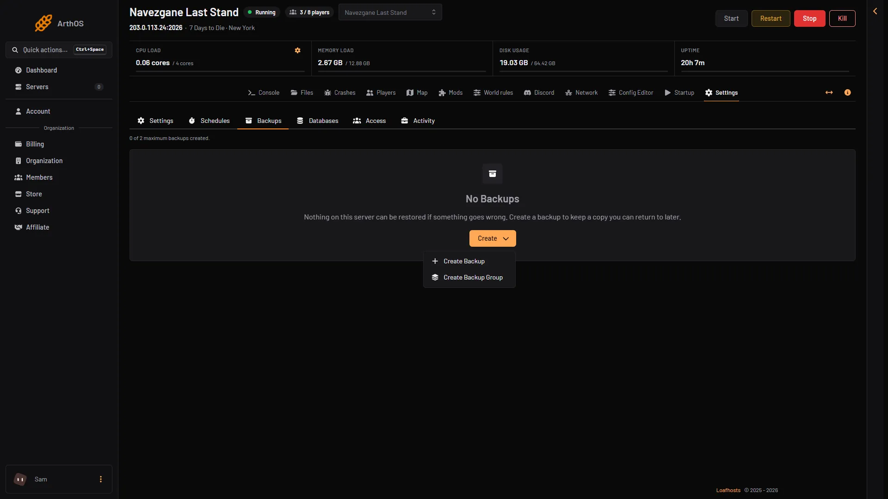Open Billing in the sidebar
888x499 pixels.
(x=59, y=144)
